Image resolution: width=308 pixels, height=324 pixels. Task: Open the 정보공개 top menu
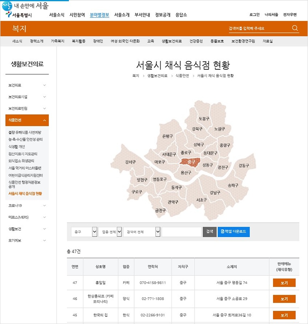pos(163,15)
